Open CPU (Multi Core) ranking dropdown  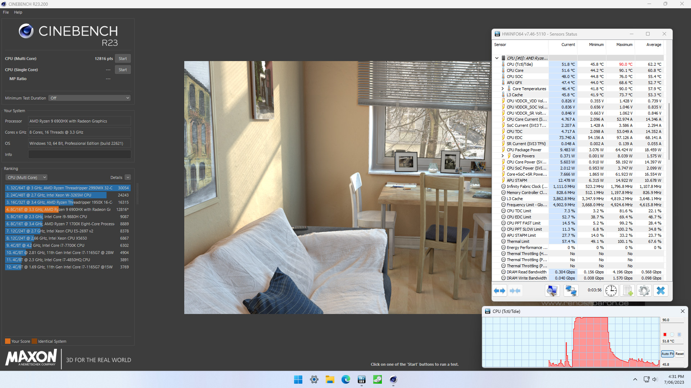tap(27, 177)
